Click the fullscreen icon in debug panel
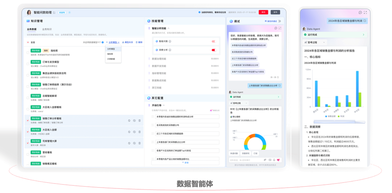This screenshot has width=392, height=193. [x=280, y=29]
